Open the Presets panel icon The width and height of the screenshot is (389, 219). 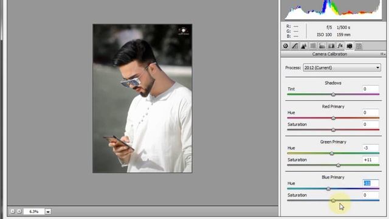point(359,46)
